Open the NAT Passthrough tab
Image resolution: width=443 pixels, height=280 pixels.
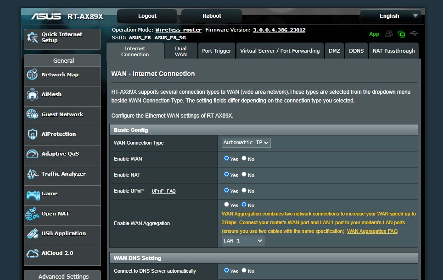(394, 51)
